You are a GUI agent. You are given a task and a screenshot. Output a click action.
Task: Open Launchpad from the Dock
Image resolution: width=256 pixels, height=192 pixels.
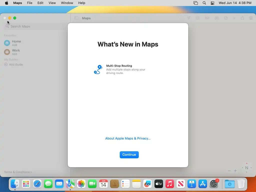(x=26, y=184)
